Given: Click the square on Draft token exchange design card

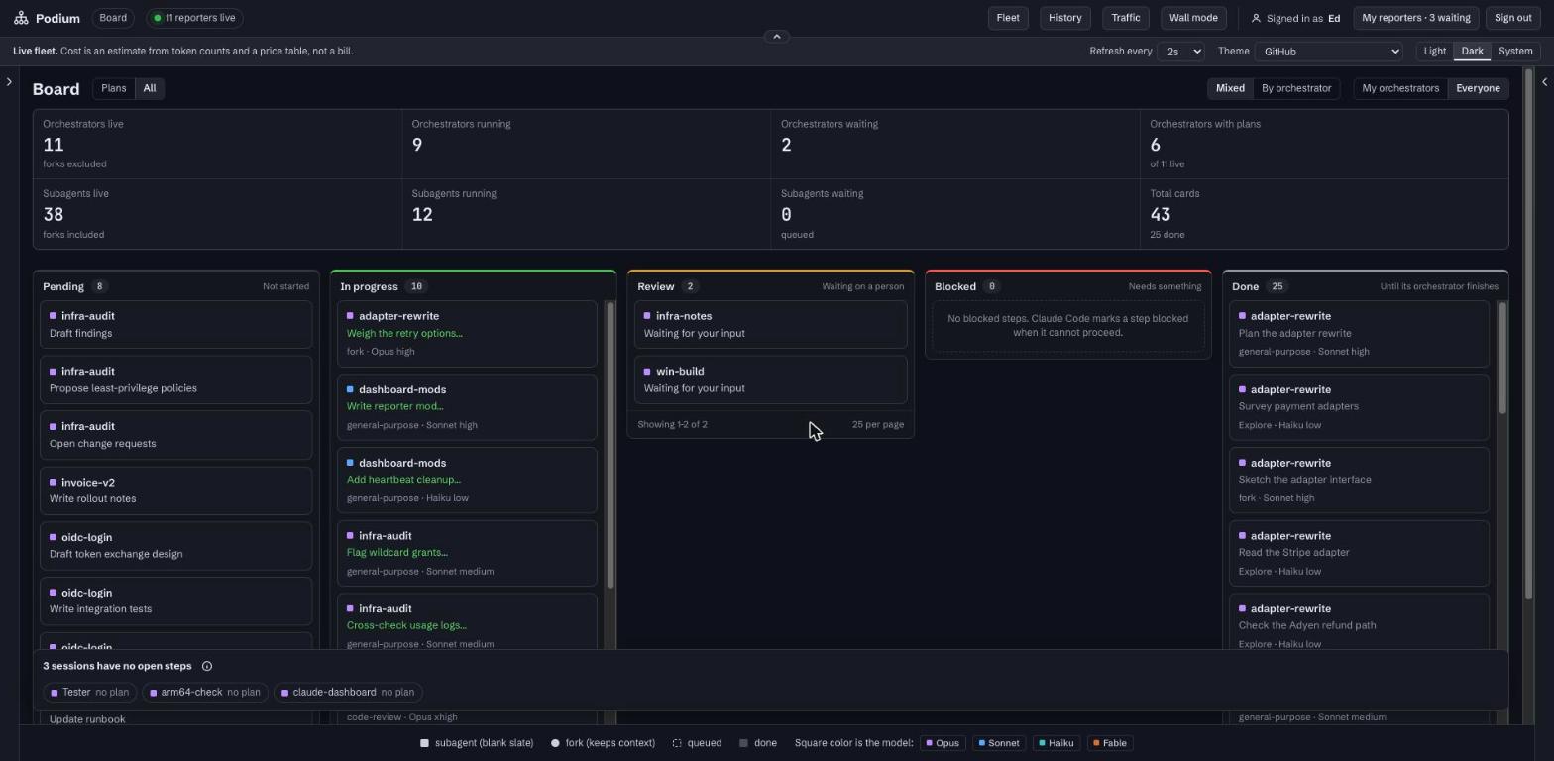Looking at the screenshot, I should (x=53, y=538).
